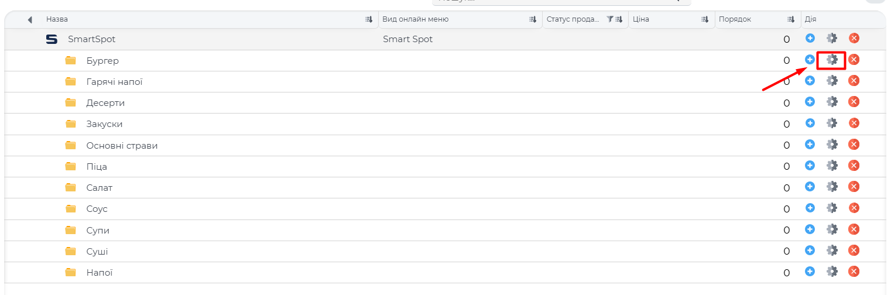The image size is (891, 295).
Task: Open gear settings for Піца row
Action: [832, 166]
